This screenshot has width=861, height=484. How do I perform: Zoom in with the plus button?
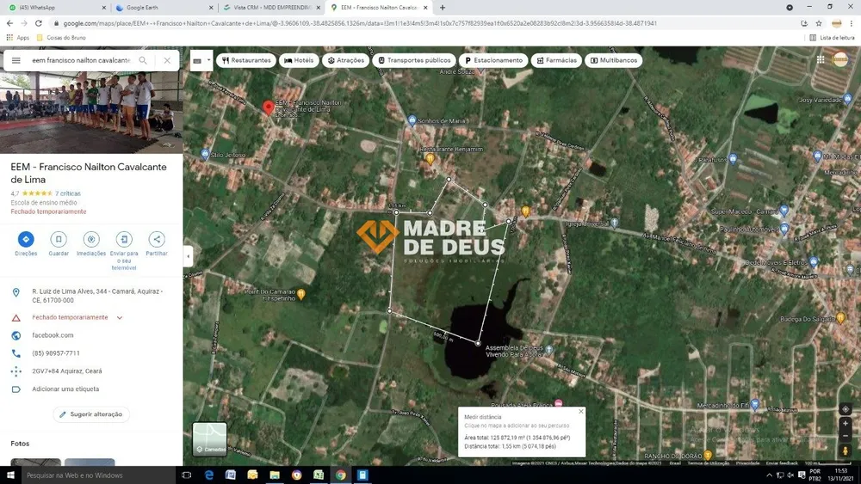(x=846, y=424)
